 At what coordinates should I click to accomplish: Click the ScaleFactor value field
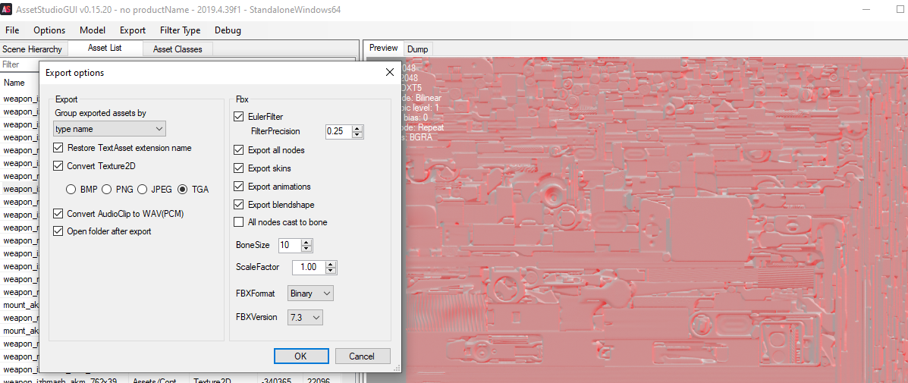(308, 267)
